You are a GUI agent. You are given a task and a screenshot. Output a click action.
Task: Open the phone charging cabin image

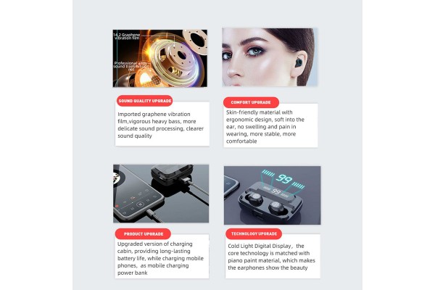(x=161, y=194)
